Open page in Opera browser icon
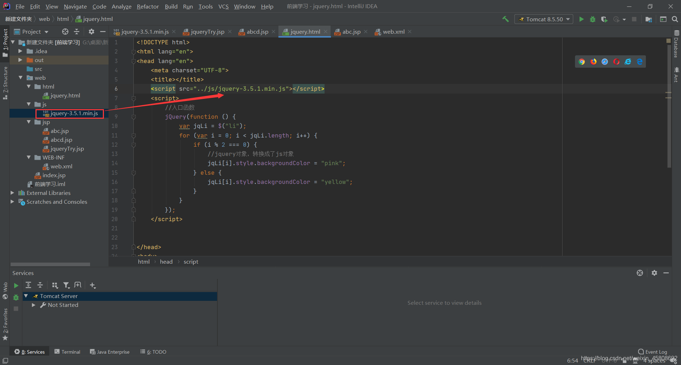Image resolution: width=681 pixels, height=365 pixels. pyautogui.click(x=616, y=62)
